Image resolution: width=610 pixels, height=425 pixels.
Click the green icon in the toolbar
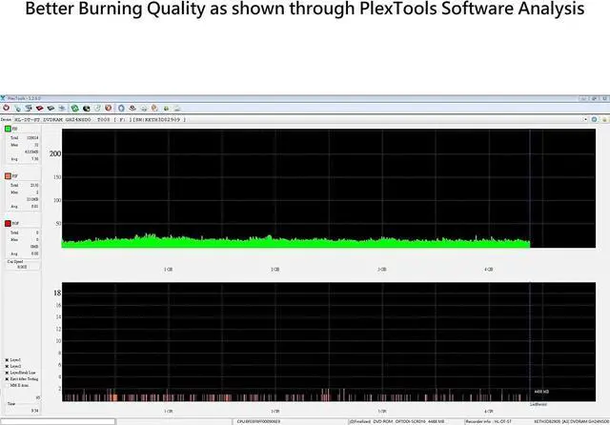click(x=75, y=109)
